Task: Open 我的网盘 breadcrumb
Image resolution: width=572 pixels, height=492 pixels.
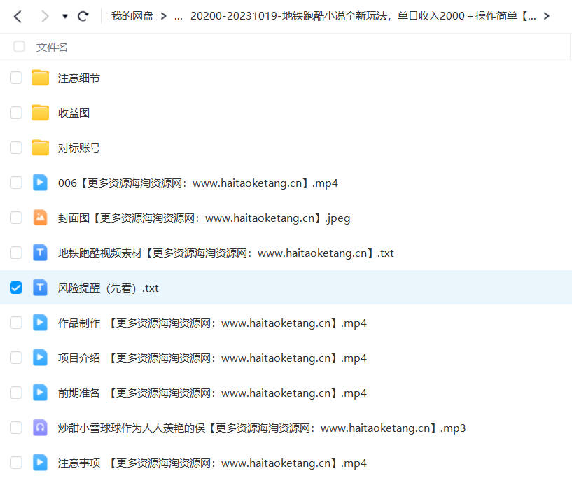Action: [132, 16]
